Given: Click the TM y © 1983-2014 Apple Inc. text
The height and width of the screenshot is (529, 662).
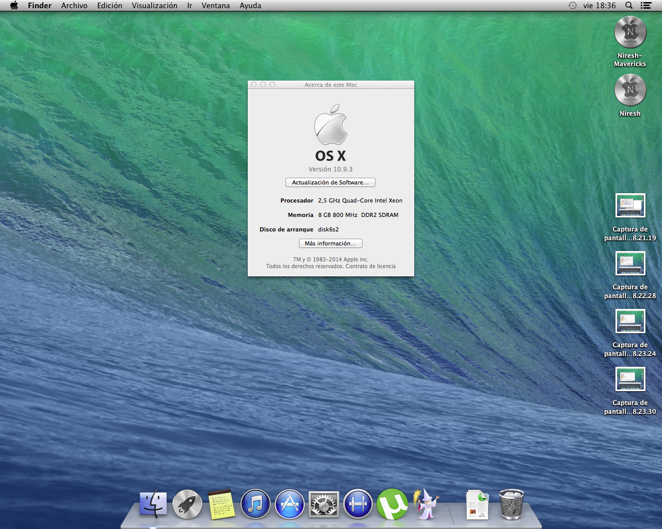Looking at the screenshot, I should point(331,260).
